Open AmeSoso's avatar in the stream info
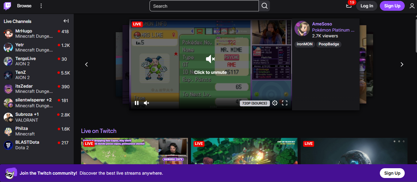 pyautogui.click(x=302, y=28)
